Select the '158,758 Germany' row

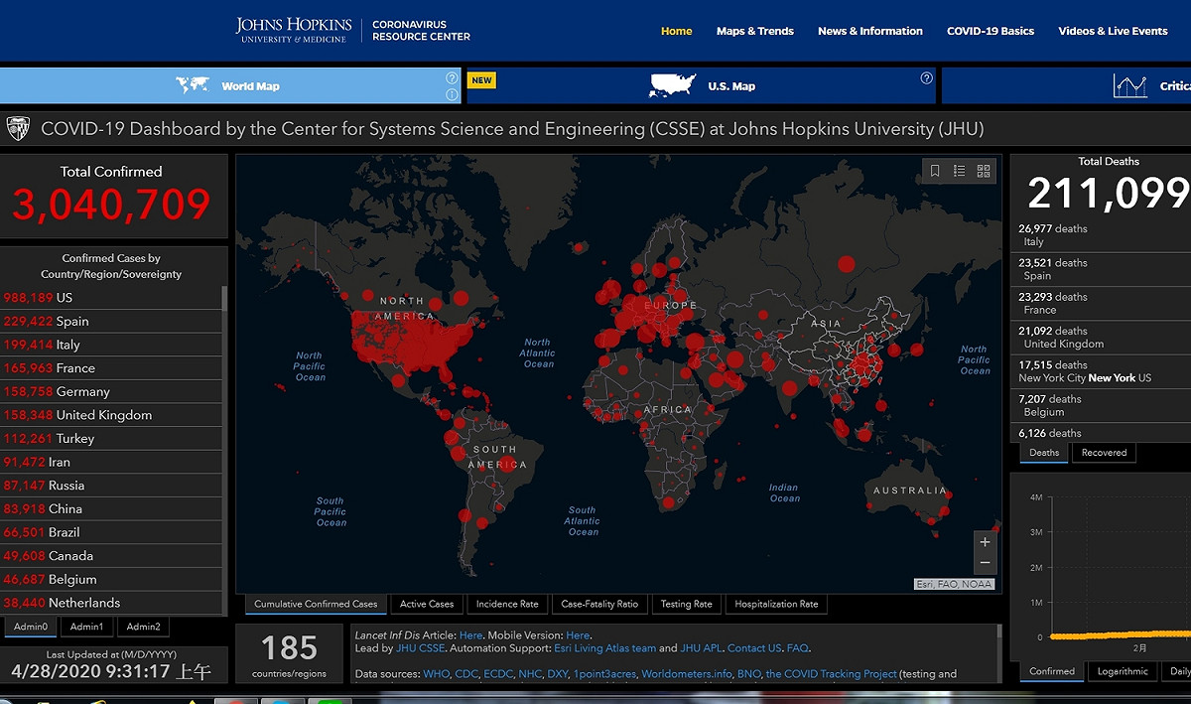tap(111, 391)
